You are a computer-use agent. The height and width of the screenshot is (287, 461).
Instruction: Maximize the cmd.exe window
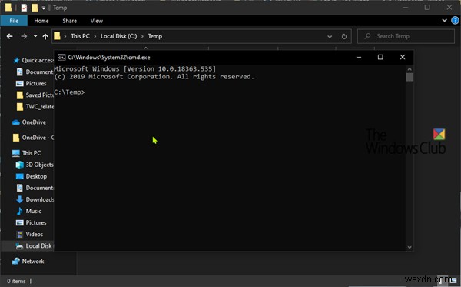[x=380, y=57]
